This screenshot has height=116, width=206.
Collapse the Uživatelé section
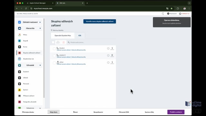[29, 65]
